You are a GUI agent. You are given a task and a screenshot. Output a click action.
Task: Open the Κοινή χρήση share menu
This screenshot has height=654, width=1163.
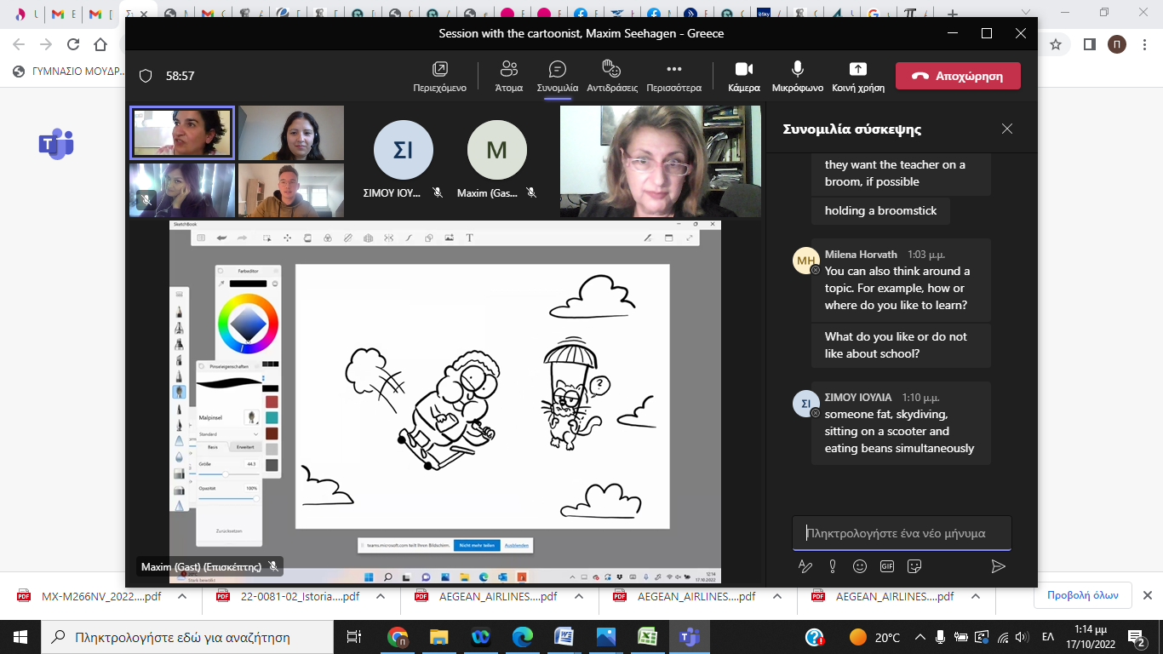857,76
